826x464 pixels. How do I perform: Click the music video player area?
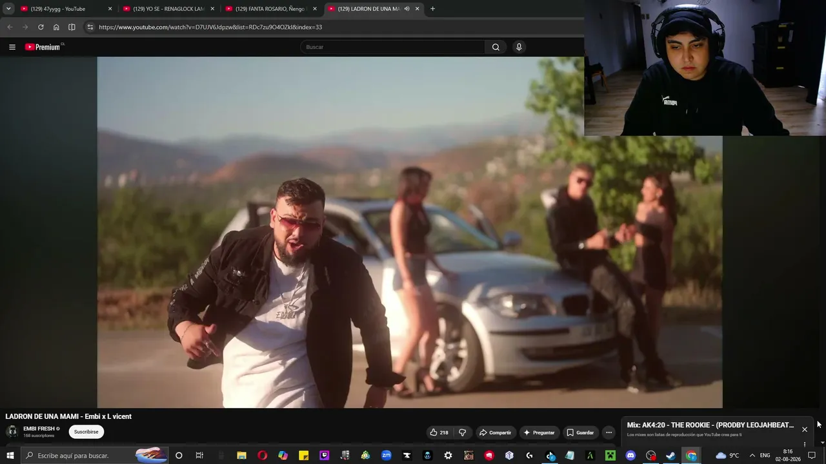point(410,232)
